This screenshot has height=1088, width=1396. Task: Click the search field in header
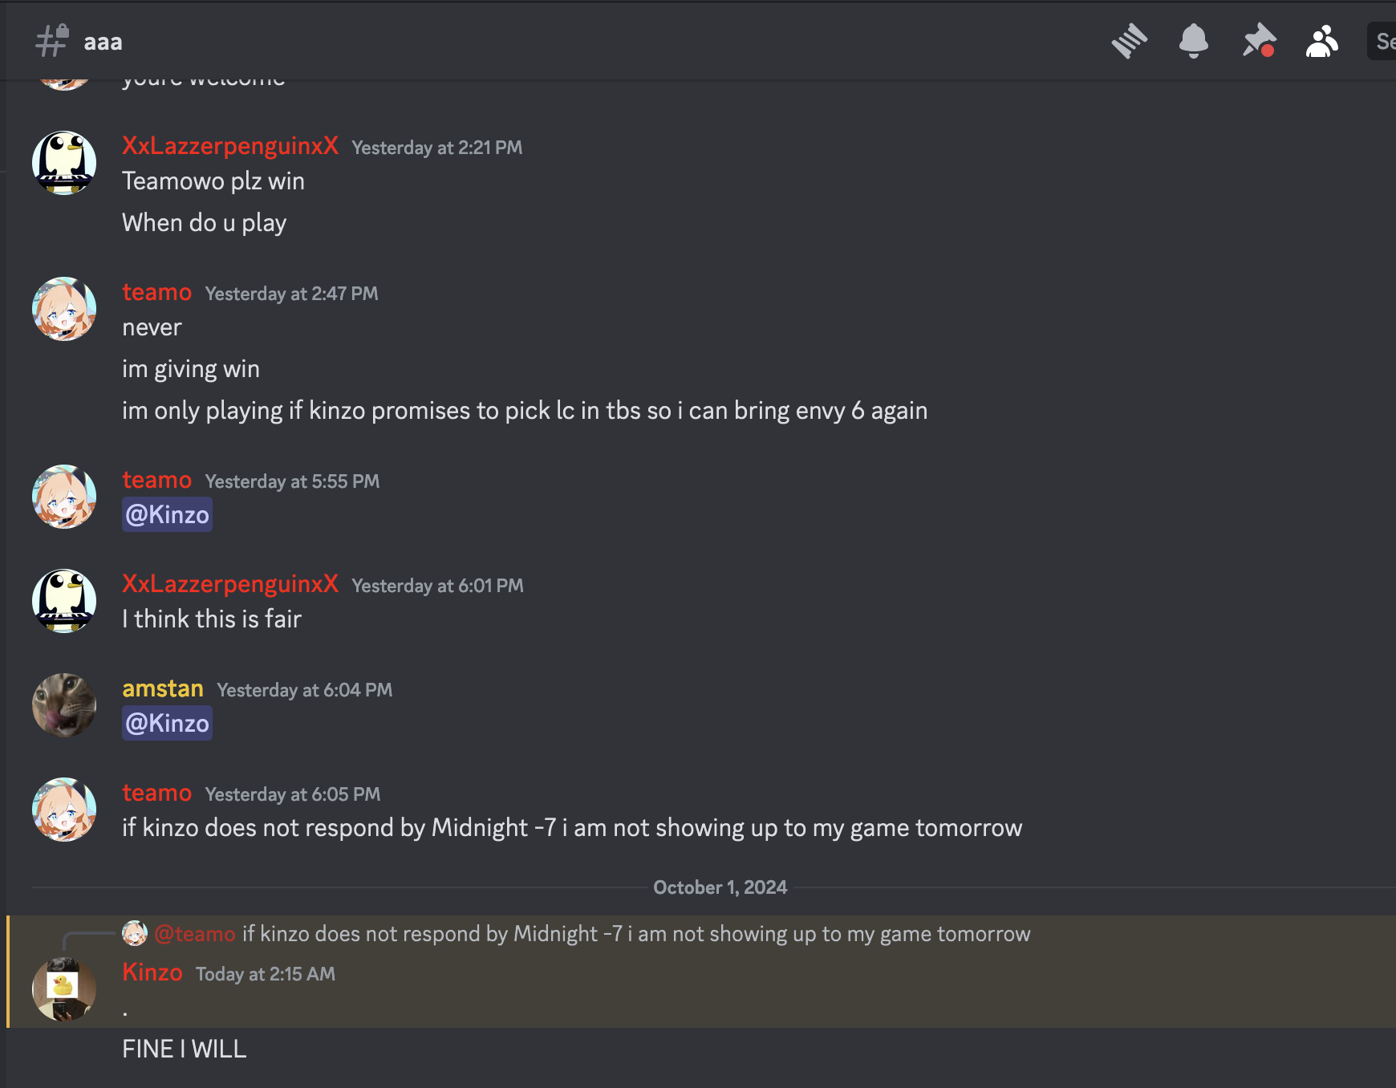coord(1383,41)
